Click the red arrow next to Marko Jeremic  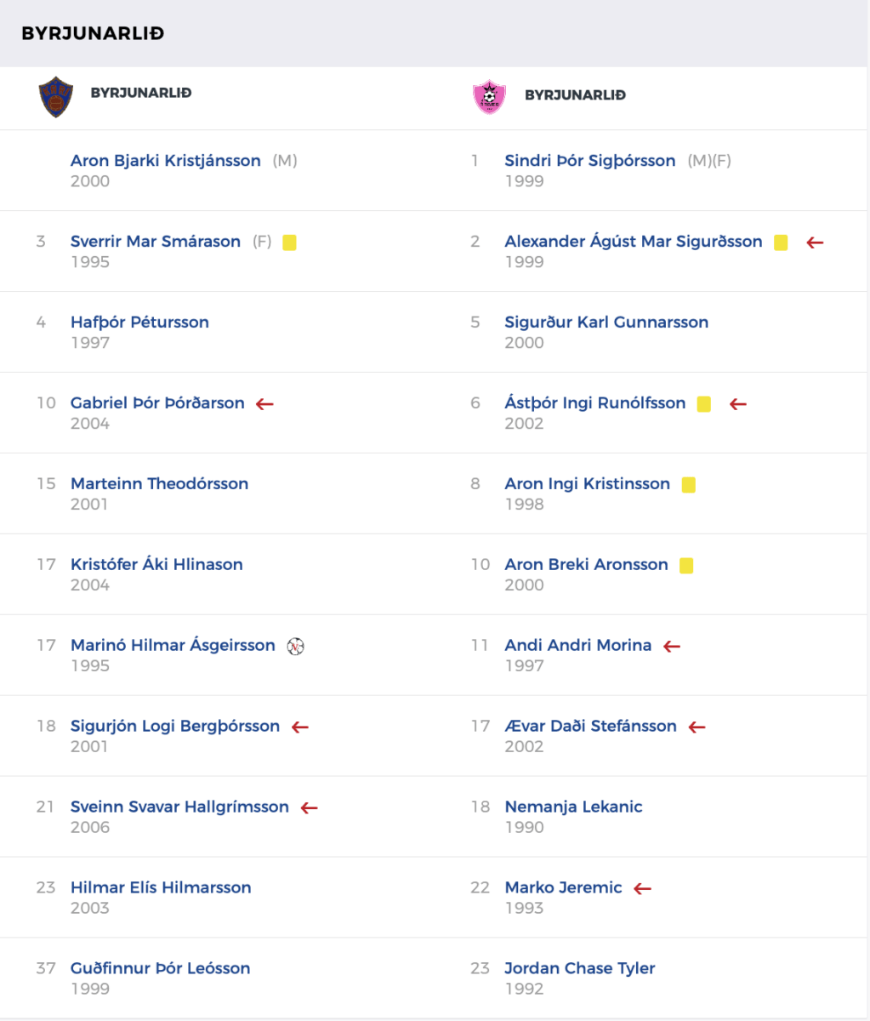click(x=643, y=888)
